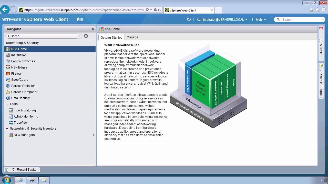Click the NSX Edges icon

(8, 67)
